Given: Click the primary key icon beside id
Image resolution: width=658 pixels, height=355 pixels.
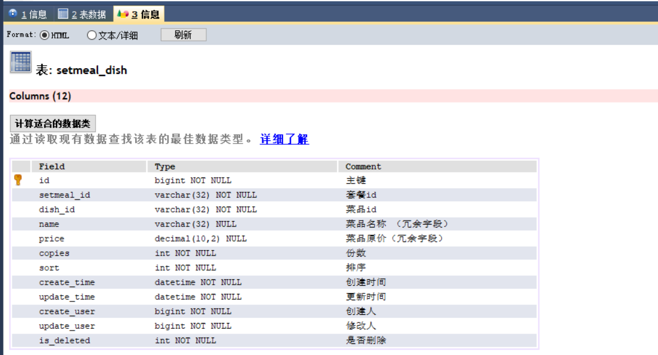Looking at the screenshot, I should pyautogui.click(x=18, y=180).
